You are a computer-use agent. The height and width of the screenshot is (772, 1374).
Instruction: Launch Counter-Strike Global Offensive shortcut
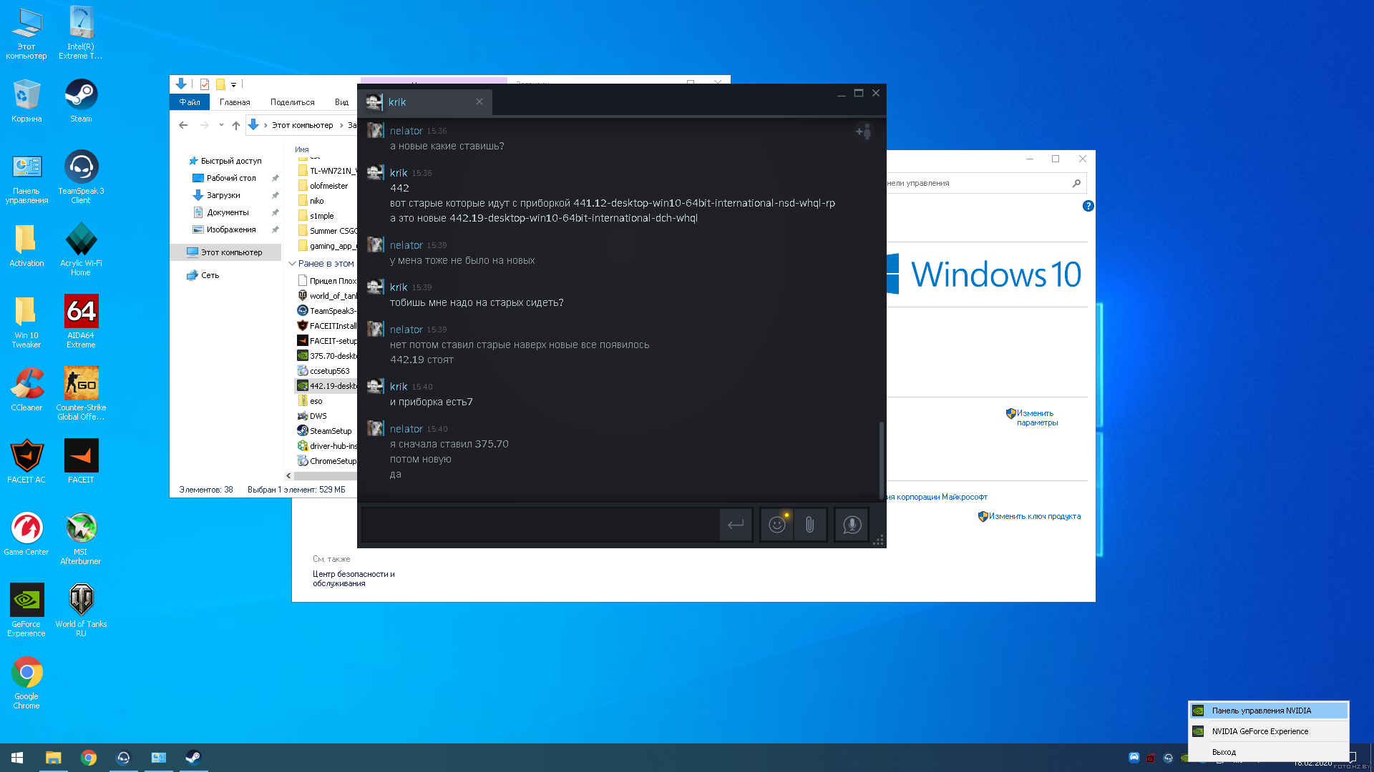pos(81,393)
